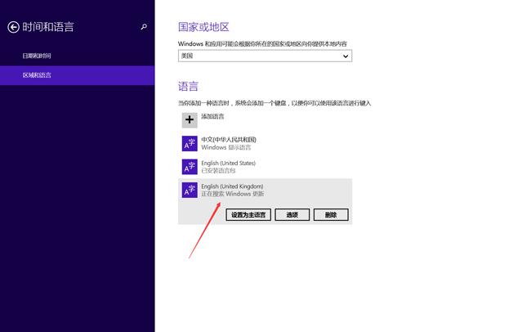The image size is (531, 332).
Task: Click the 语言 section heading
Action: (x=188, y=87)
